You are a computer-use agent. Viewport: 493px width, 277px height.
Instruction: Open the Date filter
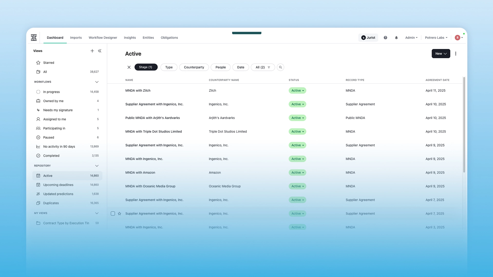click(241, 67)
